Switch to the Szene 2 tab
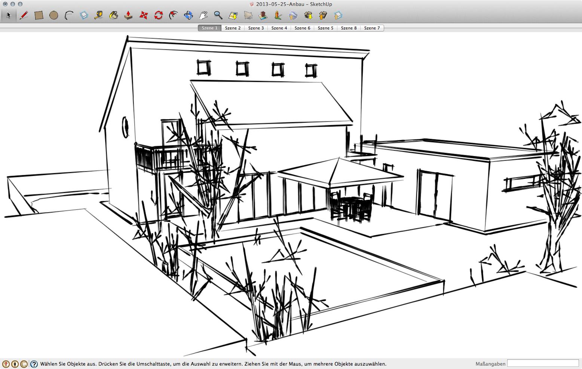 pos(233,28)
